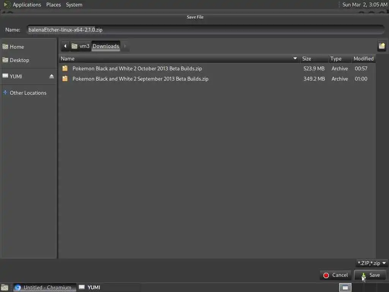
Task: Click the Home folder icon in sidebar
Action: tap(5, 47)
